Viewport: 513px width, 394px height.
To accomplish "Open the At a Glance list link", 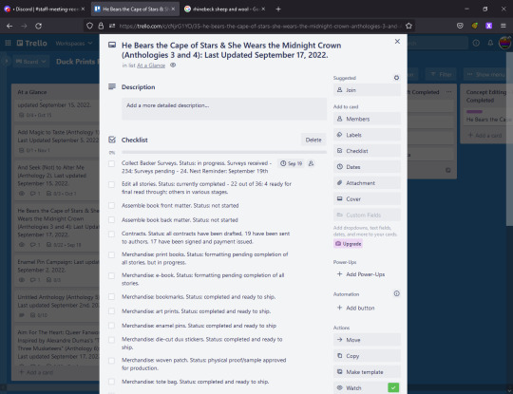I will (x=151, y=66).
